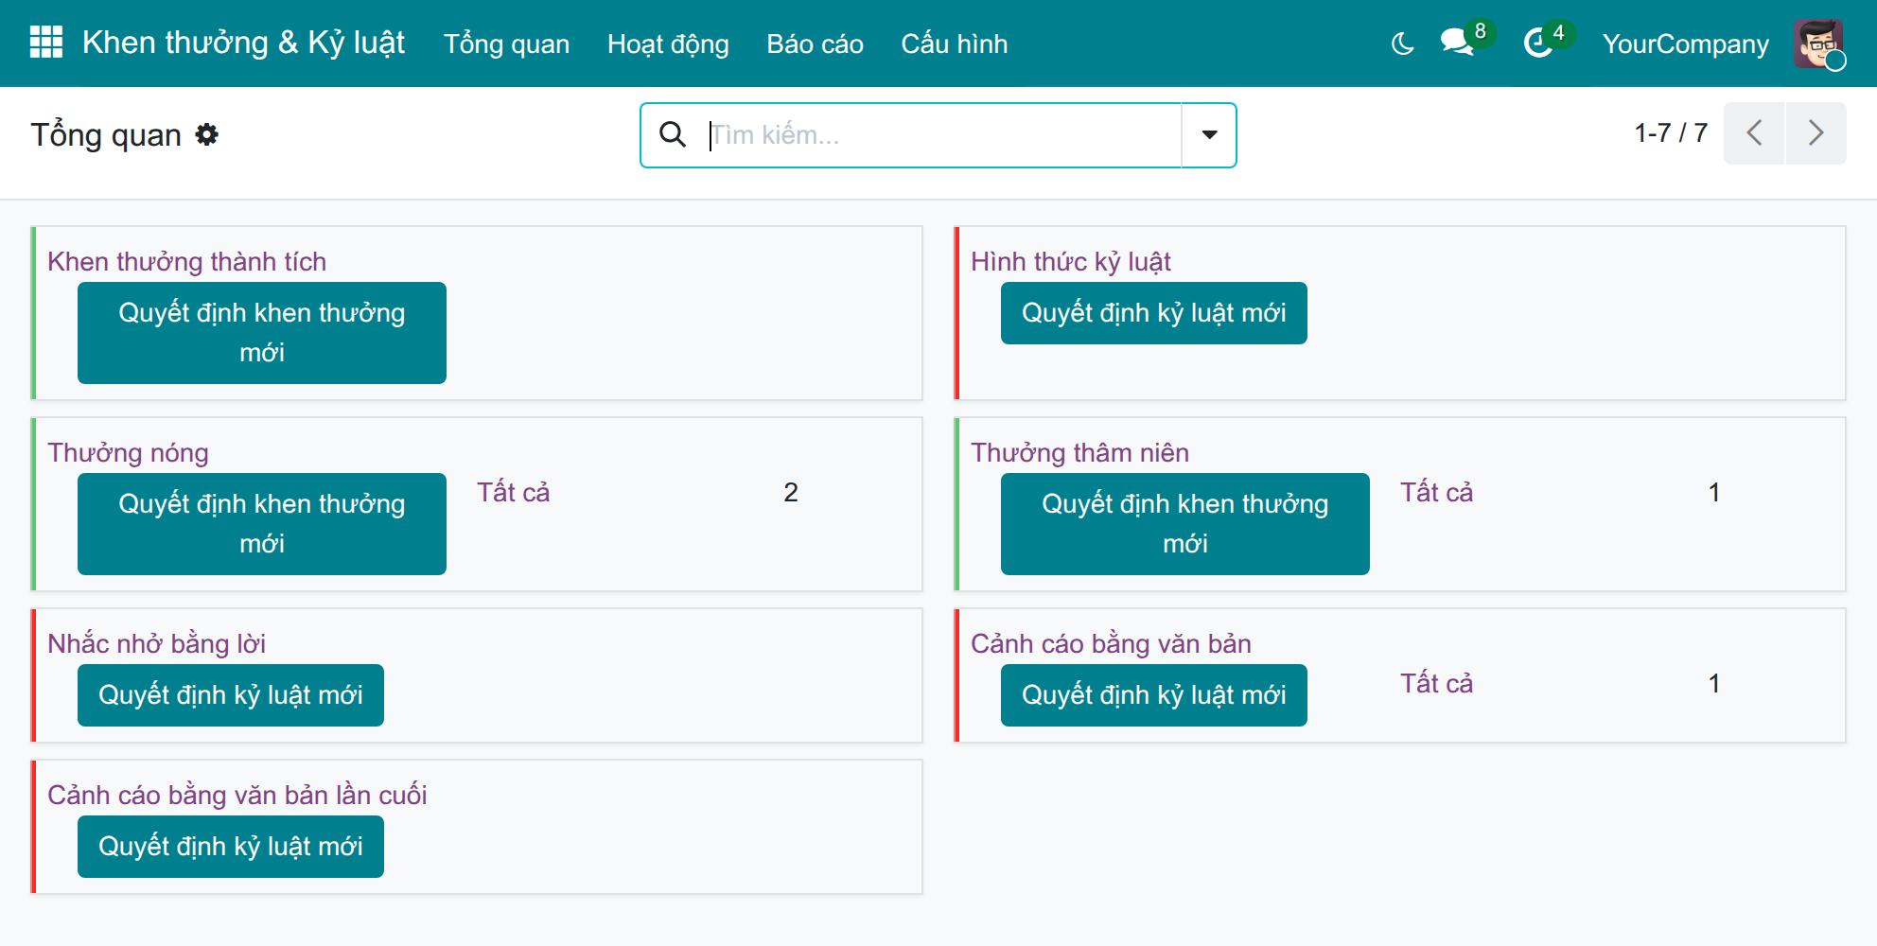
Task: Open the Báo cáo menu
Action: [x=815, y=44]
